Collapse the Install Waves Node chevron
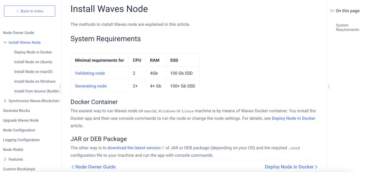This screenshot has width=373, height=172. [5, 42]
